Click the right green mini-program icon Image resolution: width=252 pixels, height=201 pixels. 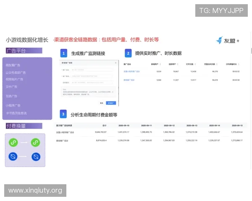(36, 142)
